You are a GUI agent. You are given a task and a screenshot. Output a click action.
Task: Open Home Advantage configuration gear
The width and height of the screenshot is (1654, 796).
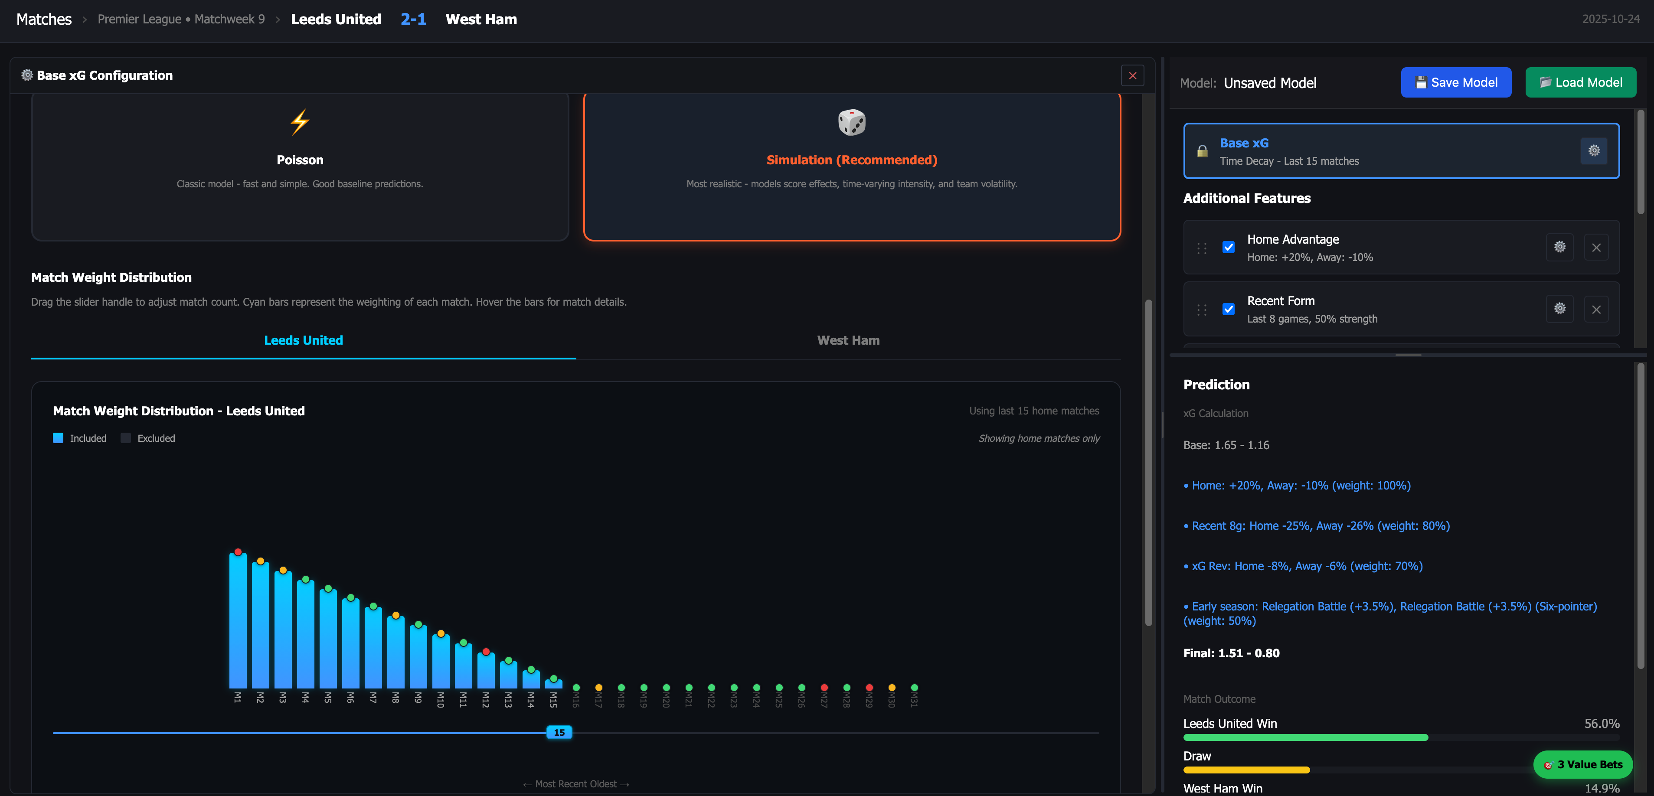1559,247
